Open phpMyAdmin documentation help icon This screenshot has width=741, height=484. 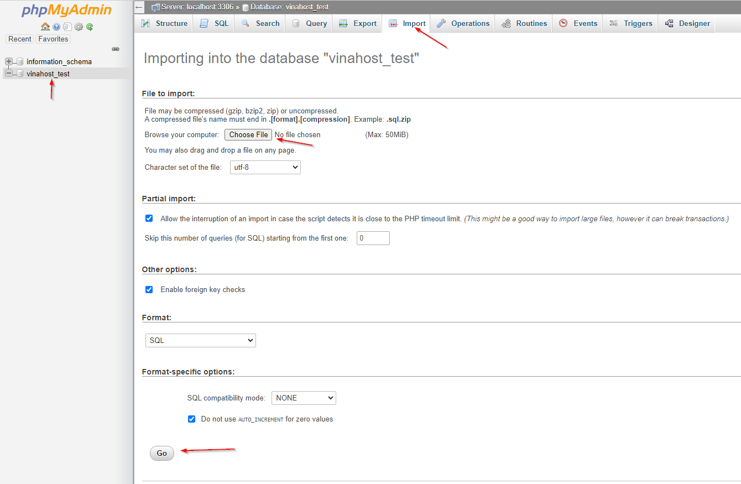(56, 27)
